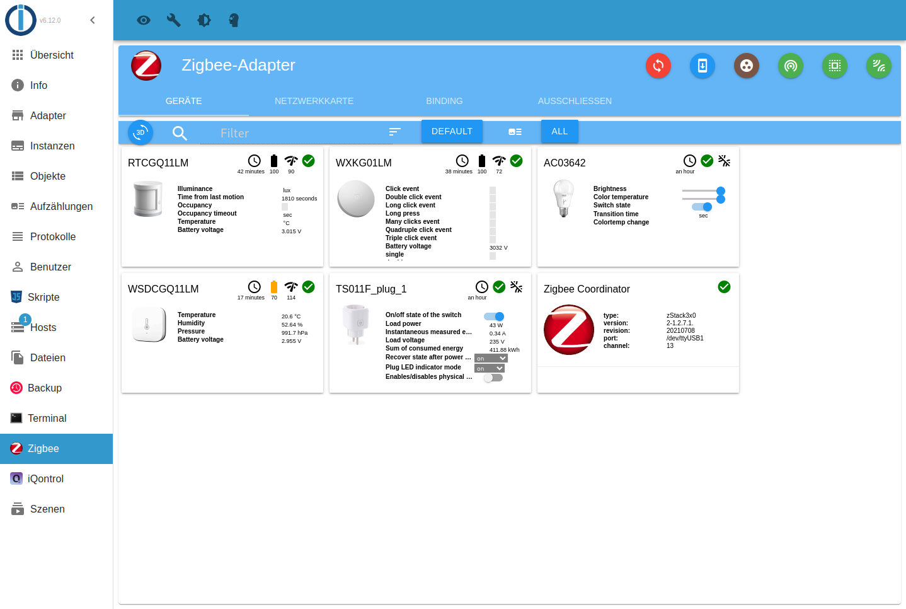Viewport: 906px width, 609px height.
Task: Check the Triple click event checkbox
Action: click(493, 240)
